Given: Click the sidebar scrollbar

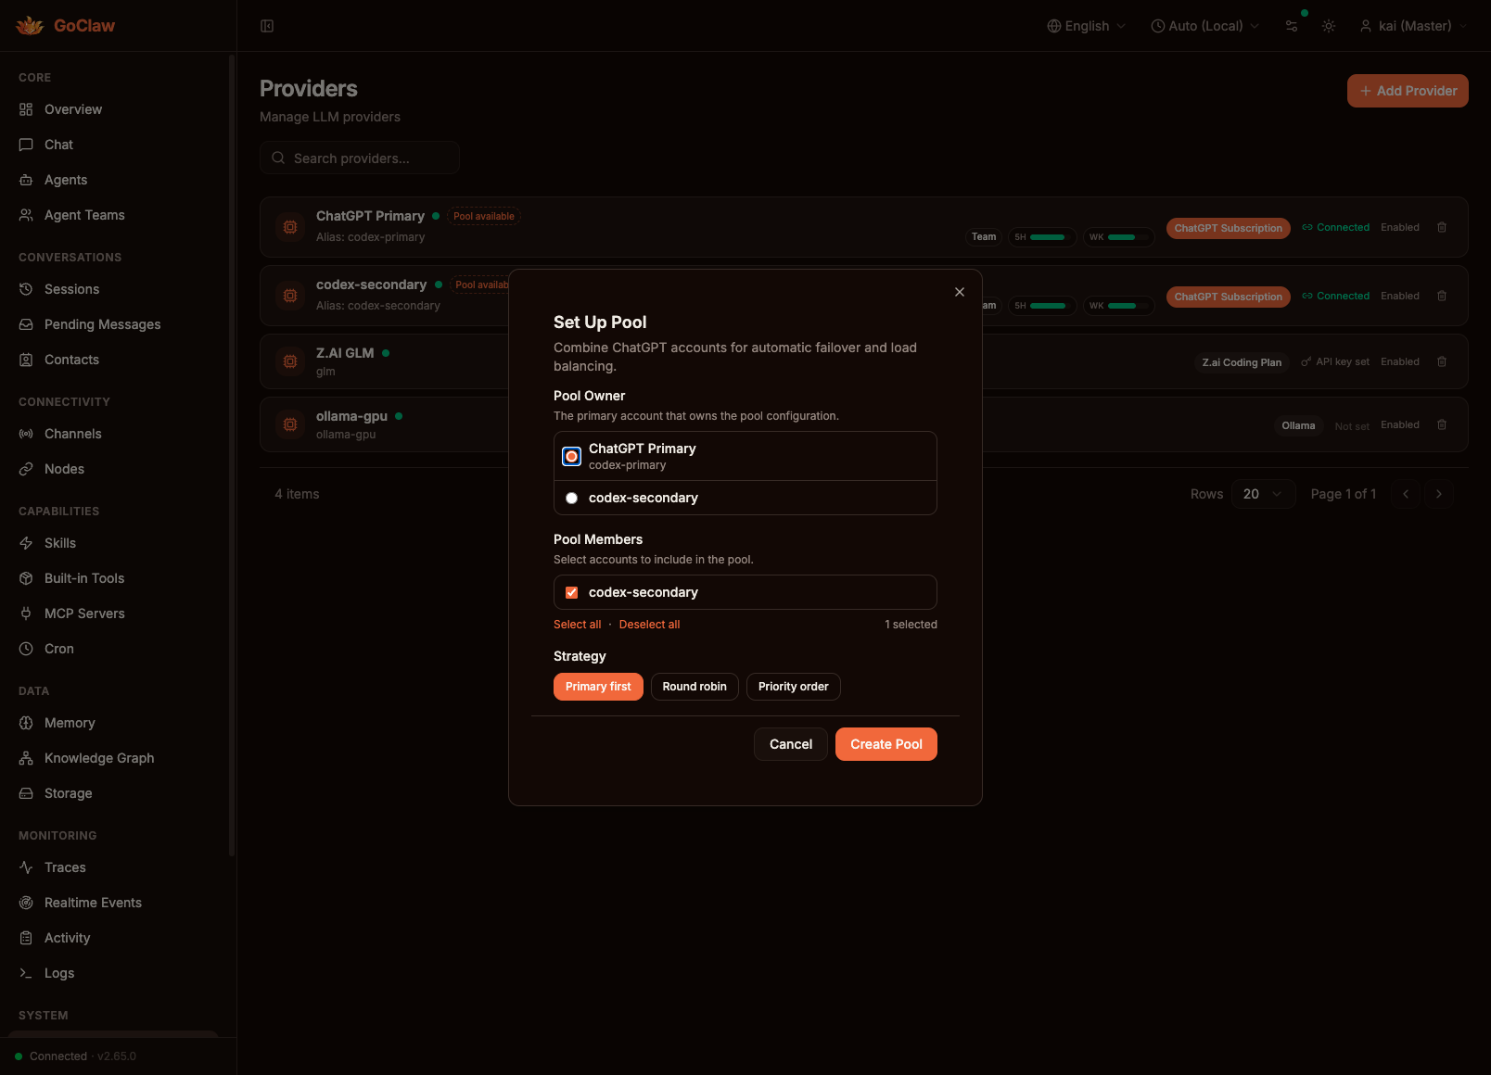Looking at the screenshot, I should pyautogui.click(x=232, y=454).
